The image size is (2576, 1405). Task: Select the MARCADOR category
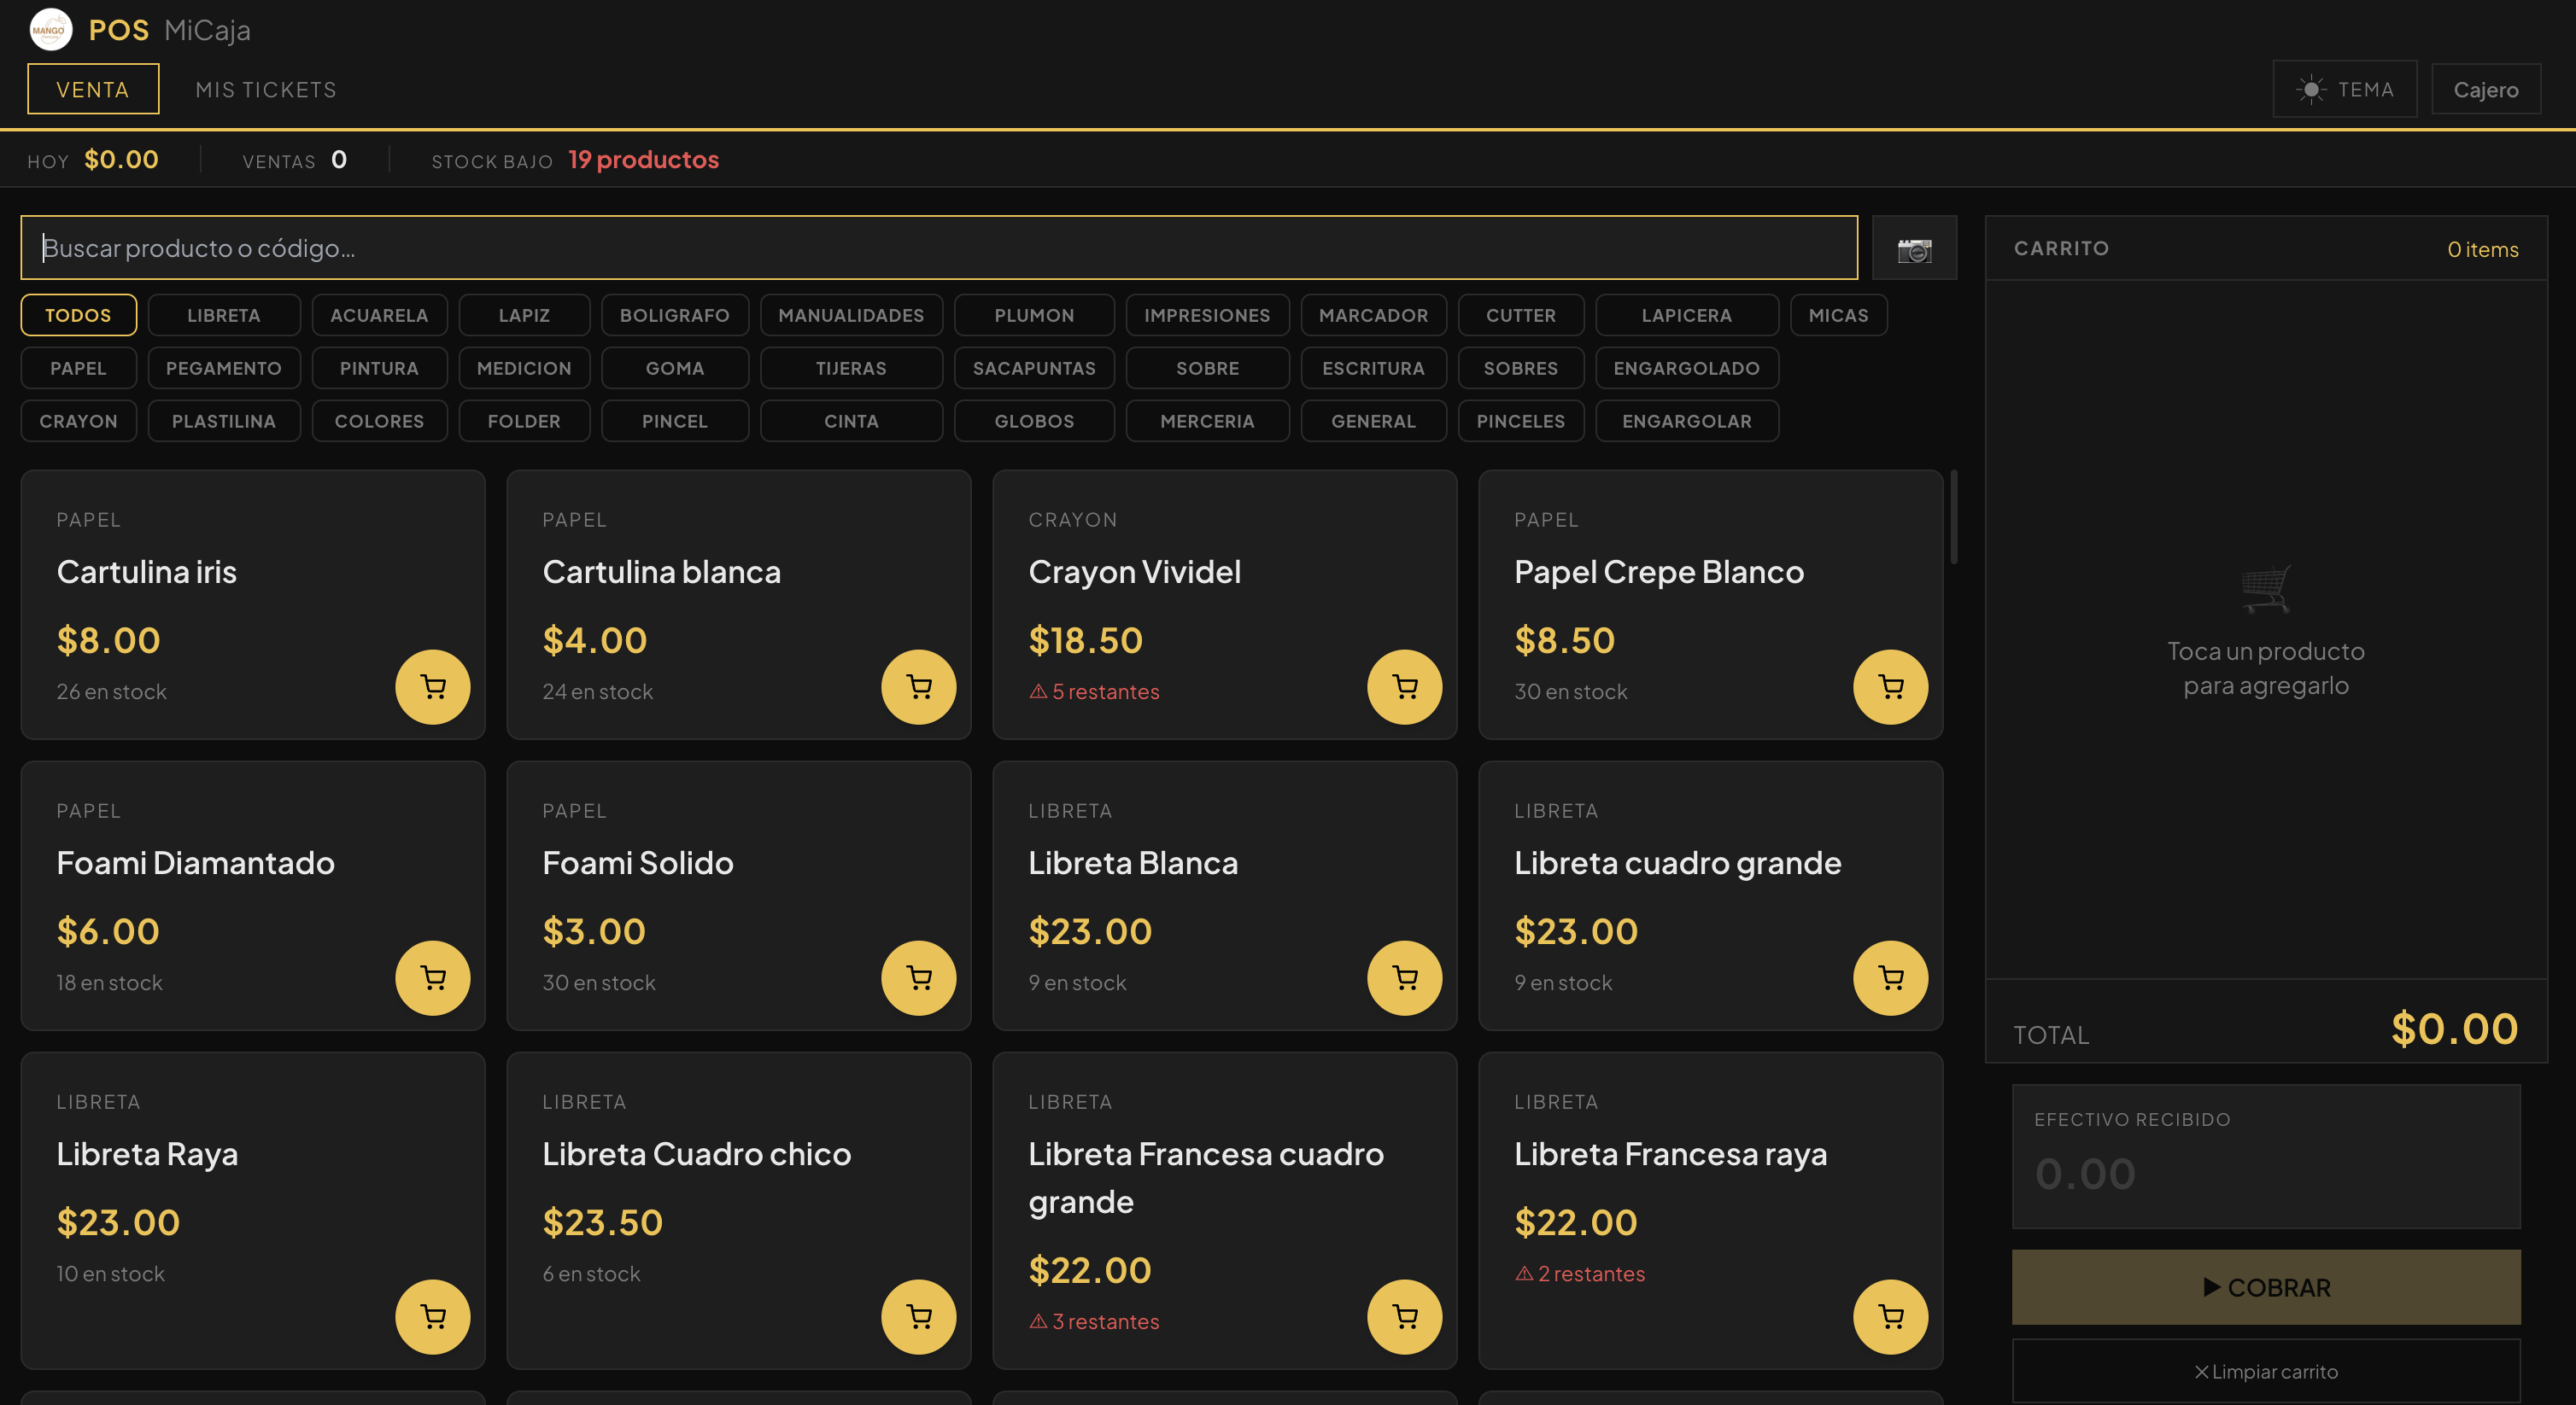pyautogui.click(x=1373, y=315)
